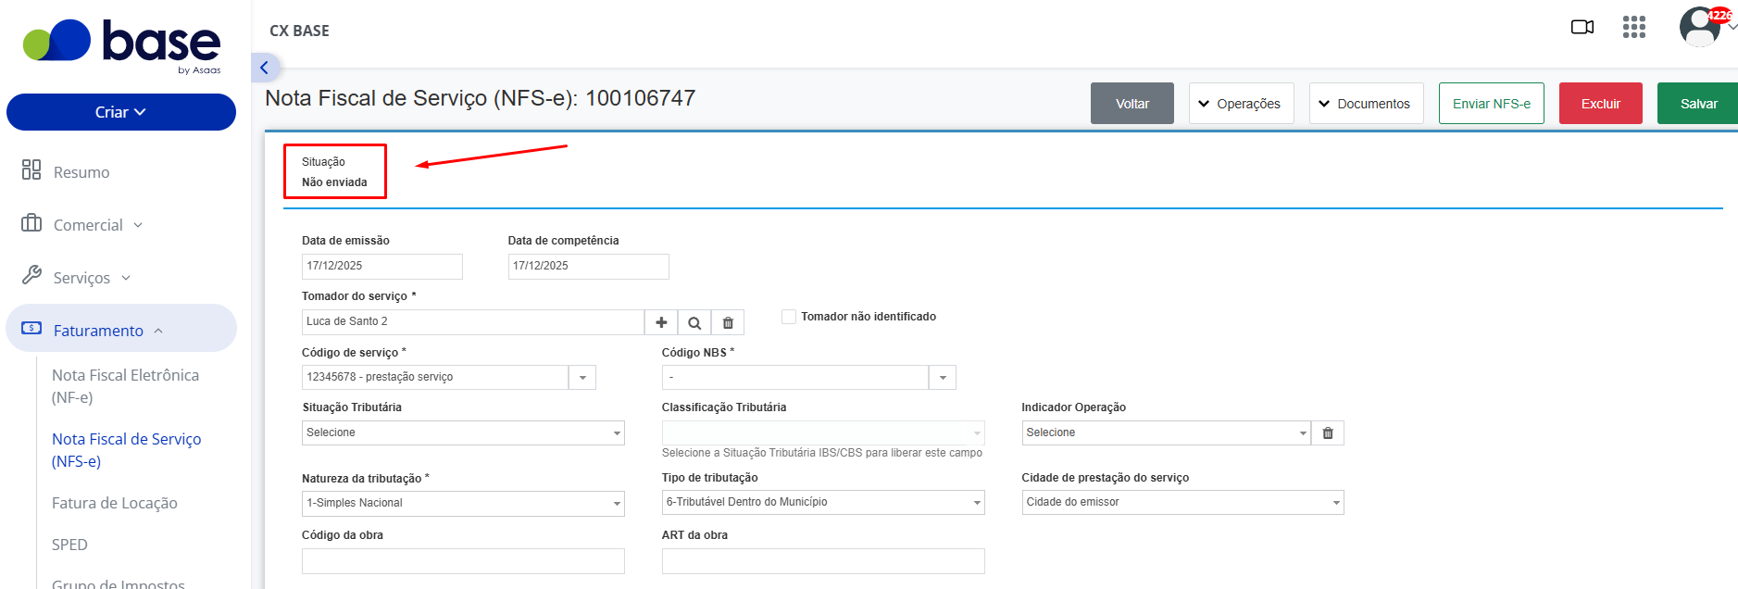The height and width of the screenshot is (589, 1738).
Task: Click the Faturamento money icon
Action: coord(31,328)
